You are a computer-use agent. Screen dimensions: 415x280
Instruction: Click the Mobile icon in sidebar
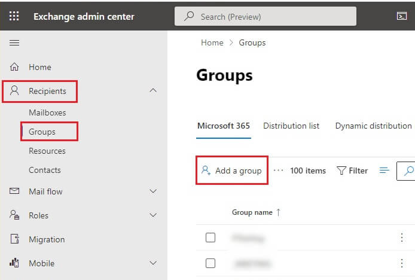(15, 263)
